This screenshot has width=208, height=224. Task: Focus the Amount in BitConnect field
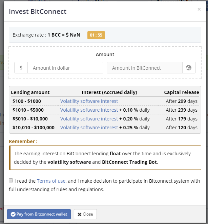pos(145,68)
